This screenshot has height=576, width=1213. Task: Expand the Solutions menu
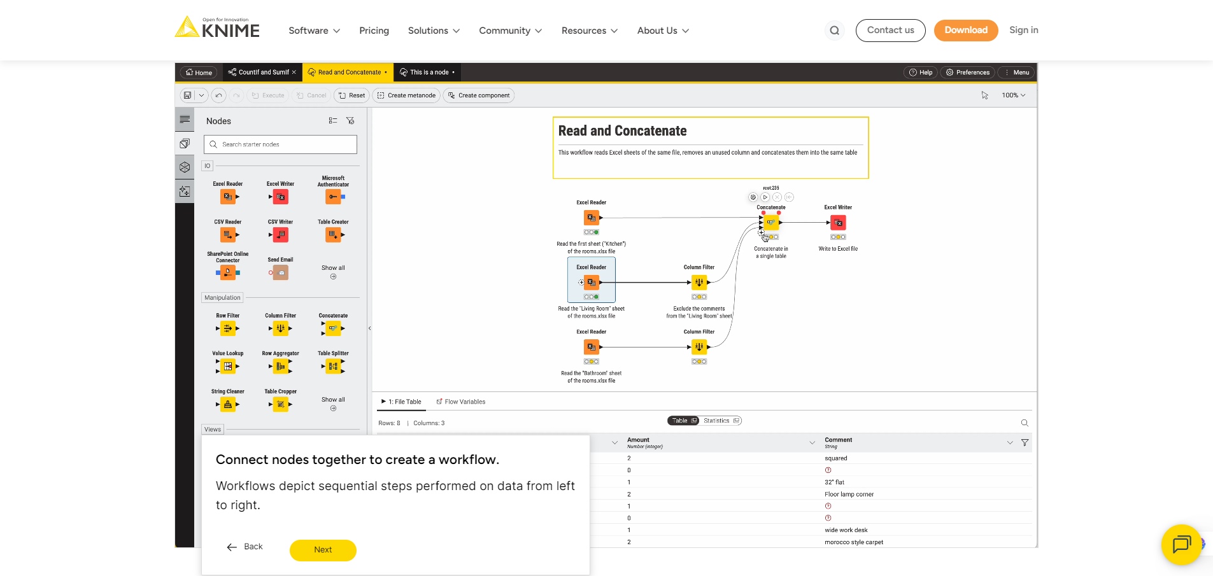click(x=434, y=31)
